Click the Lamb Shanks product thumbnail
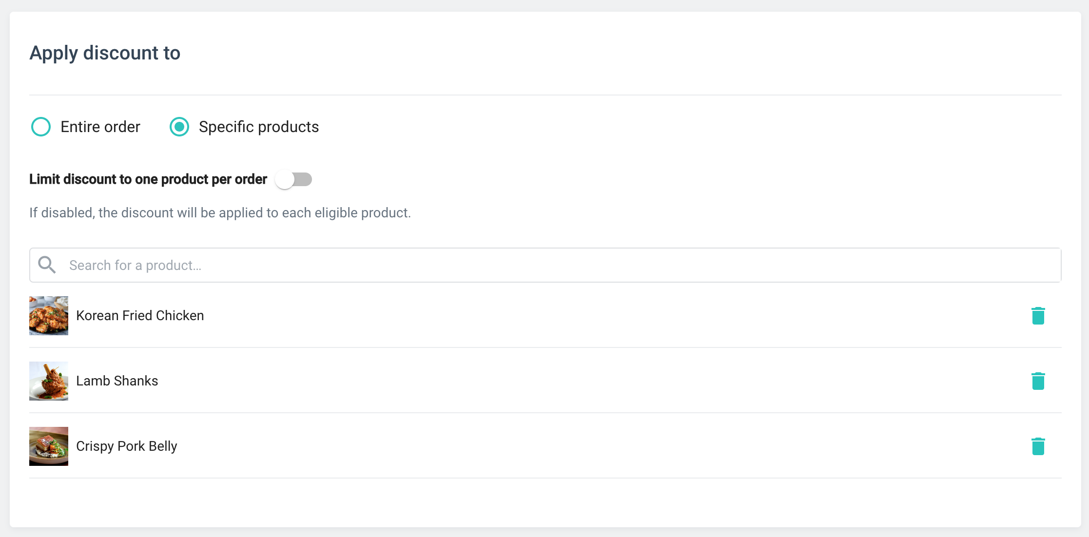1089x537 pixels. (x=49, y=381)
